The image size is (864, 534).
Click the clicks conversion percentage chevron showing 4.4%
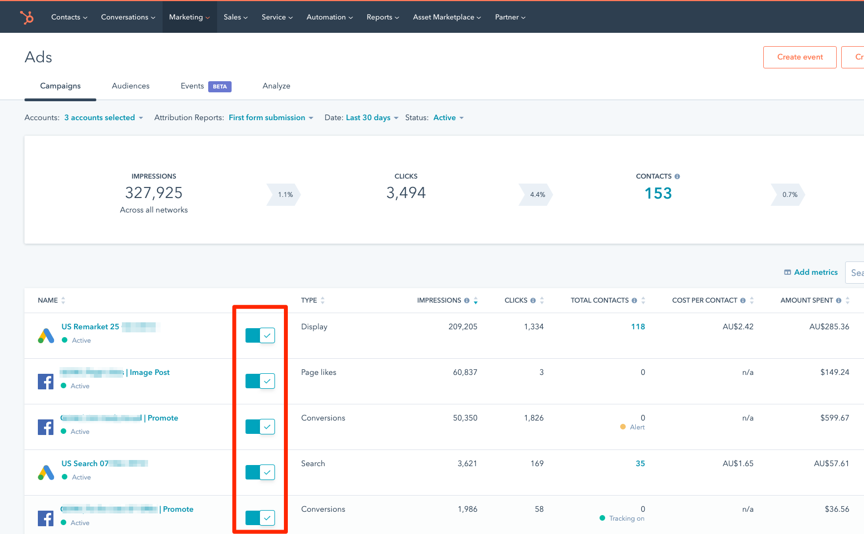point(536,195)
